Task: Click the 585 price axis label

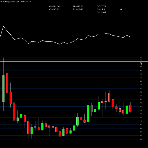Action: (x=141, y=89)
